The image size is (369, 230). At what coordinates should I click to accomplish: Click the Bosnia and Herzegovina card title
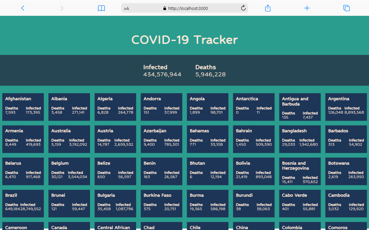[295, 166]
